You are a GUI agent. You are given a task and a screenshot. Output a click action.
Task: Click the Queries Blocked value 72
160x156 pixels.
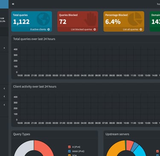pyautogui.click(x=63, y=22)
